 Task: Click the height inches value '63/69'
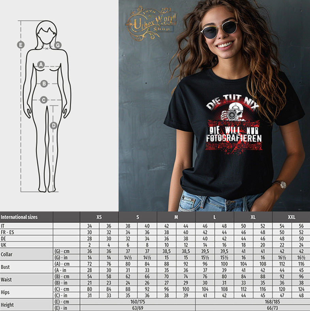[138, 308]
